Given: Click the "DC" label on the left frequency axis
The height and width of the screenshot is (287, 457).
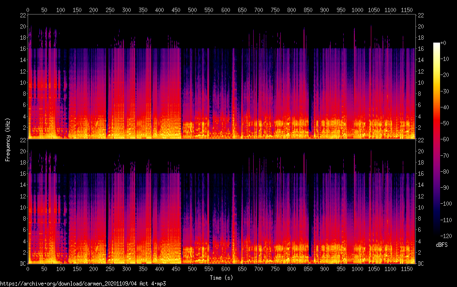Looking at the screenshot, I should (x=23, y=264).
